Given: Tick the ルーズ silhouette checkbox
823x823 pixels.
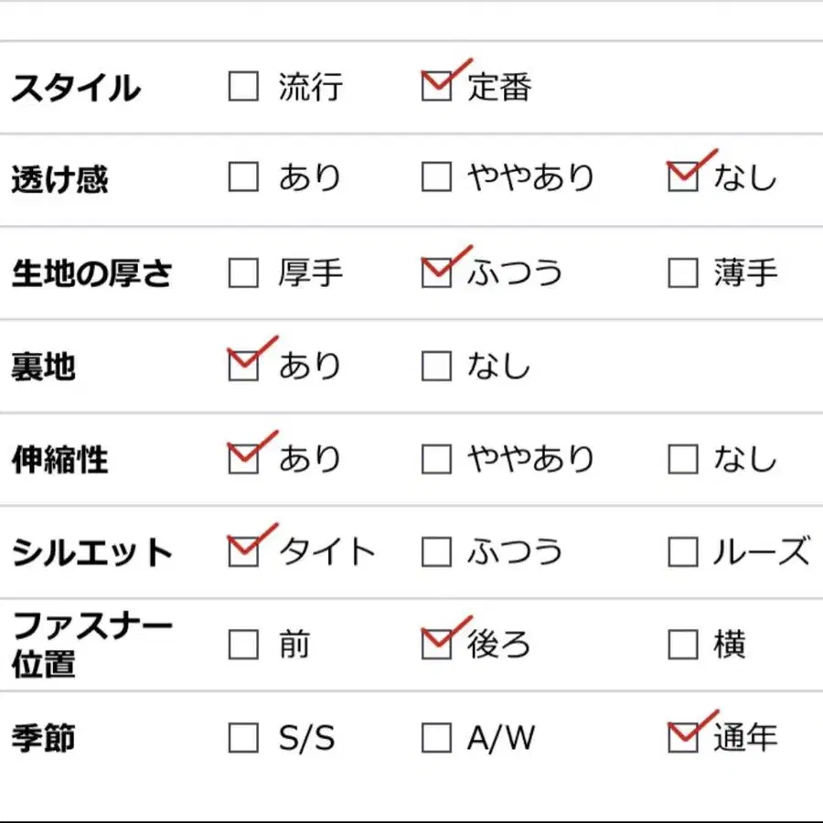Looking at the screenshot, I should click(683, 551).
